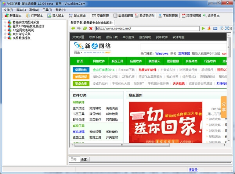This screenshot has width=235, height=174.
Task: Open the 项目管理器 project manager icon
Action: [184, 15]
